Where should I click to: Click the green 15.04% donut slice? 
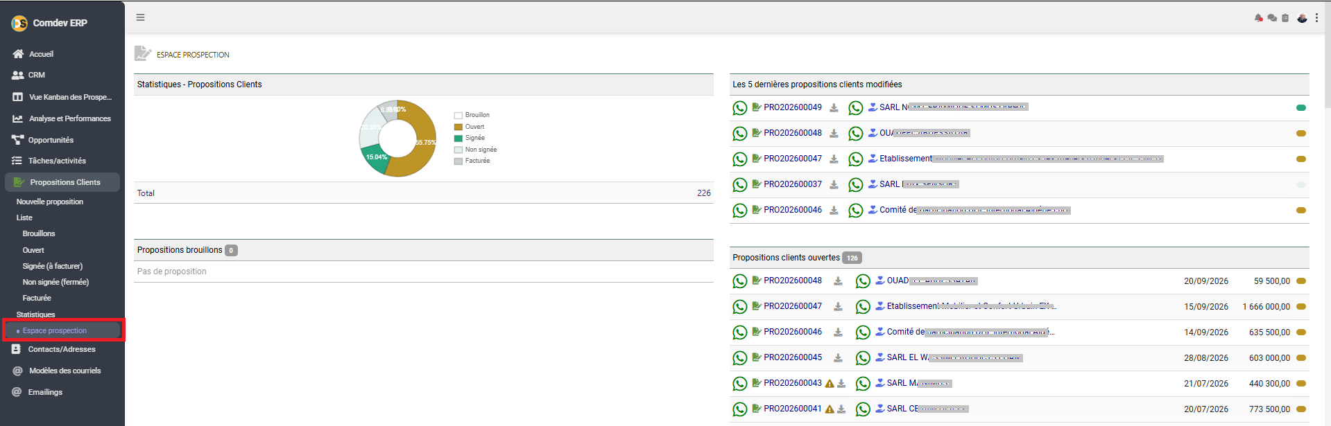tap(375, 158)
